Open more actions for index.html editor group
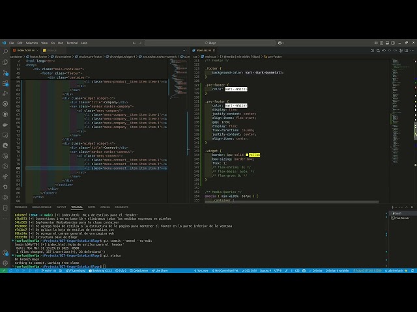Viewport: 417px width, 312px height. click(185, 51)
